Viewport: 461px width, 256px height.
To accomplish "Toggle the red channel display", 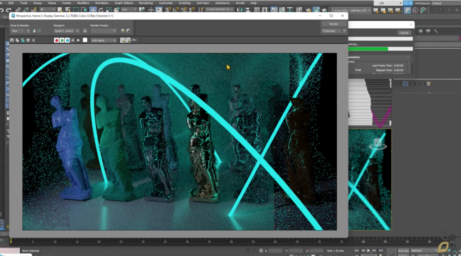I will 56,40.
